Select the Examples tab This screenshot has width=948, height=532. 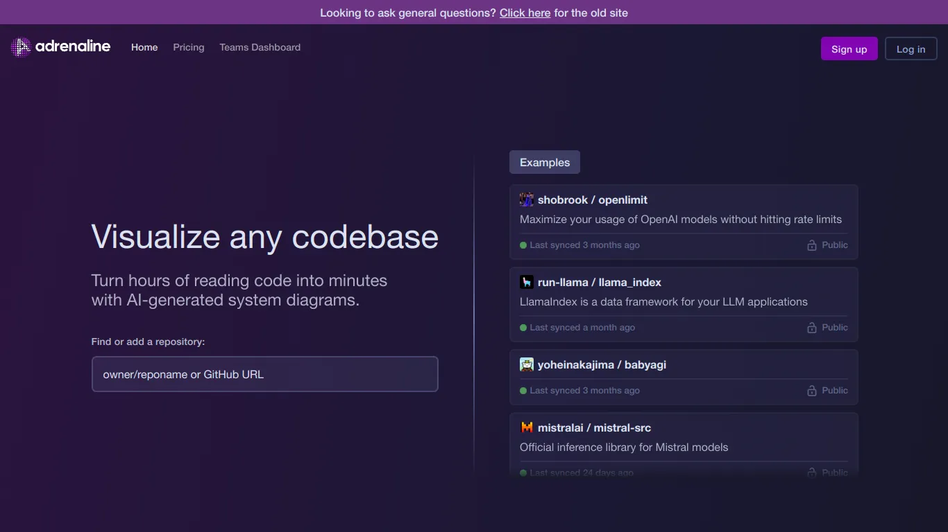pos(545,162)
